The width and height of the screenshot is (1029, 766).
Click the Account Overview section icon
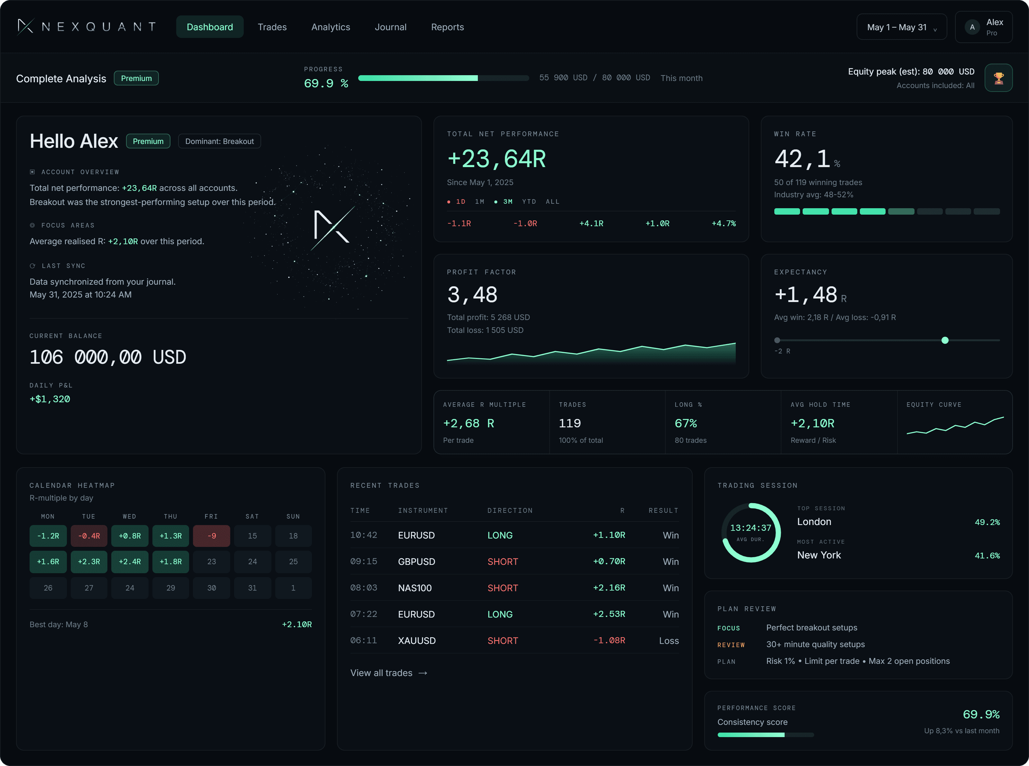32,172
